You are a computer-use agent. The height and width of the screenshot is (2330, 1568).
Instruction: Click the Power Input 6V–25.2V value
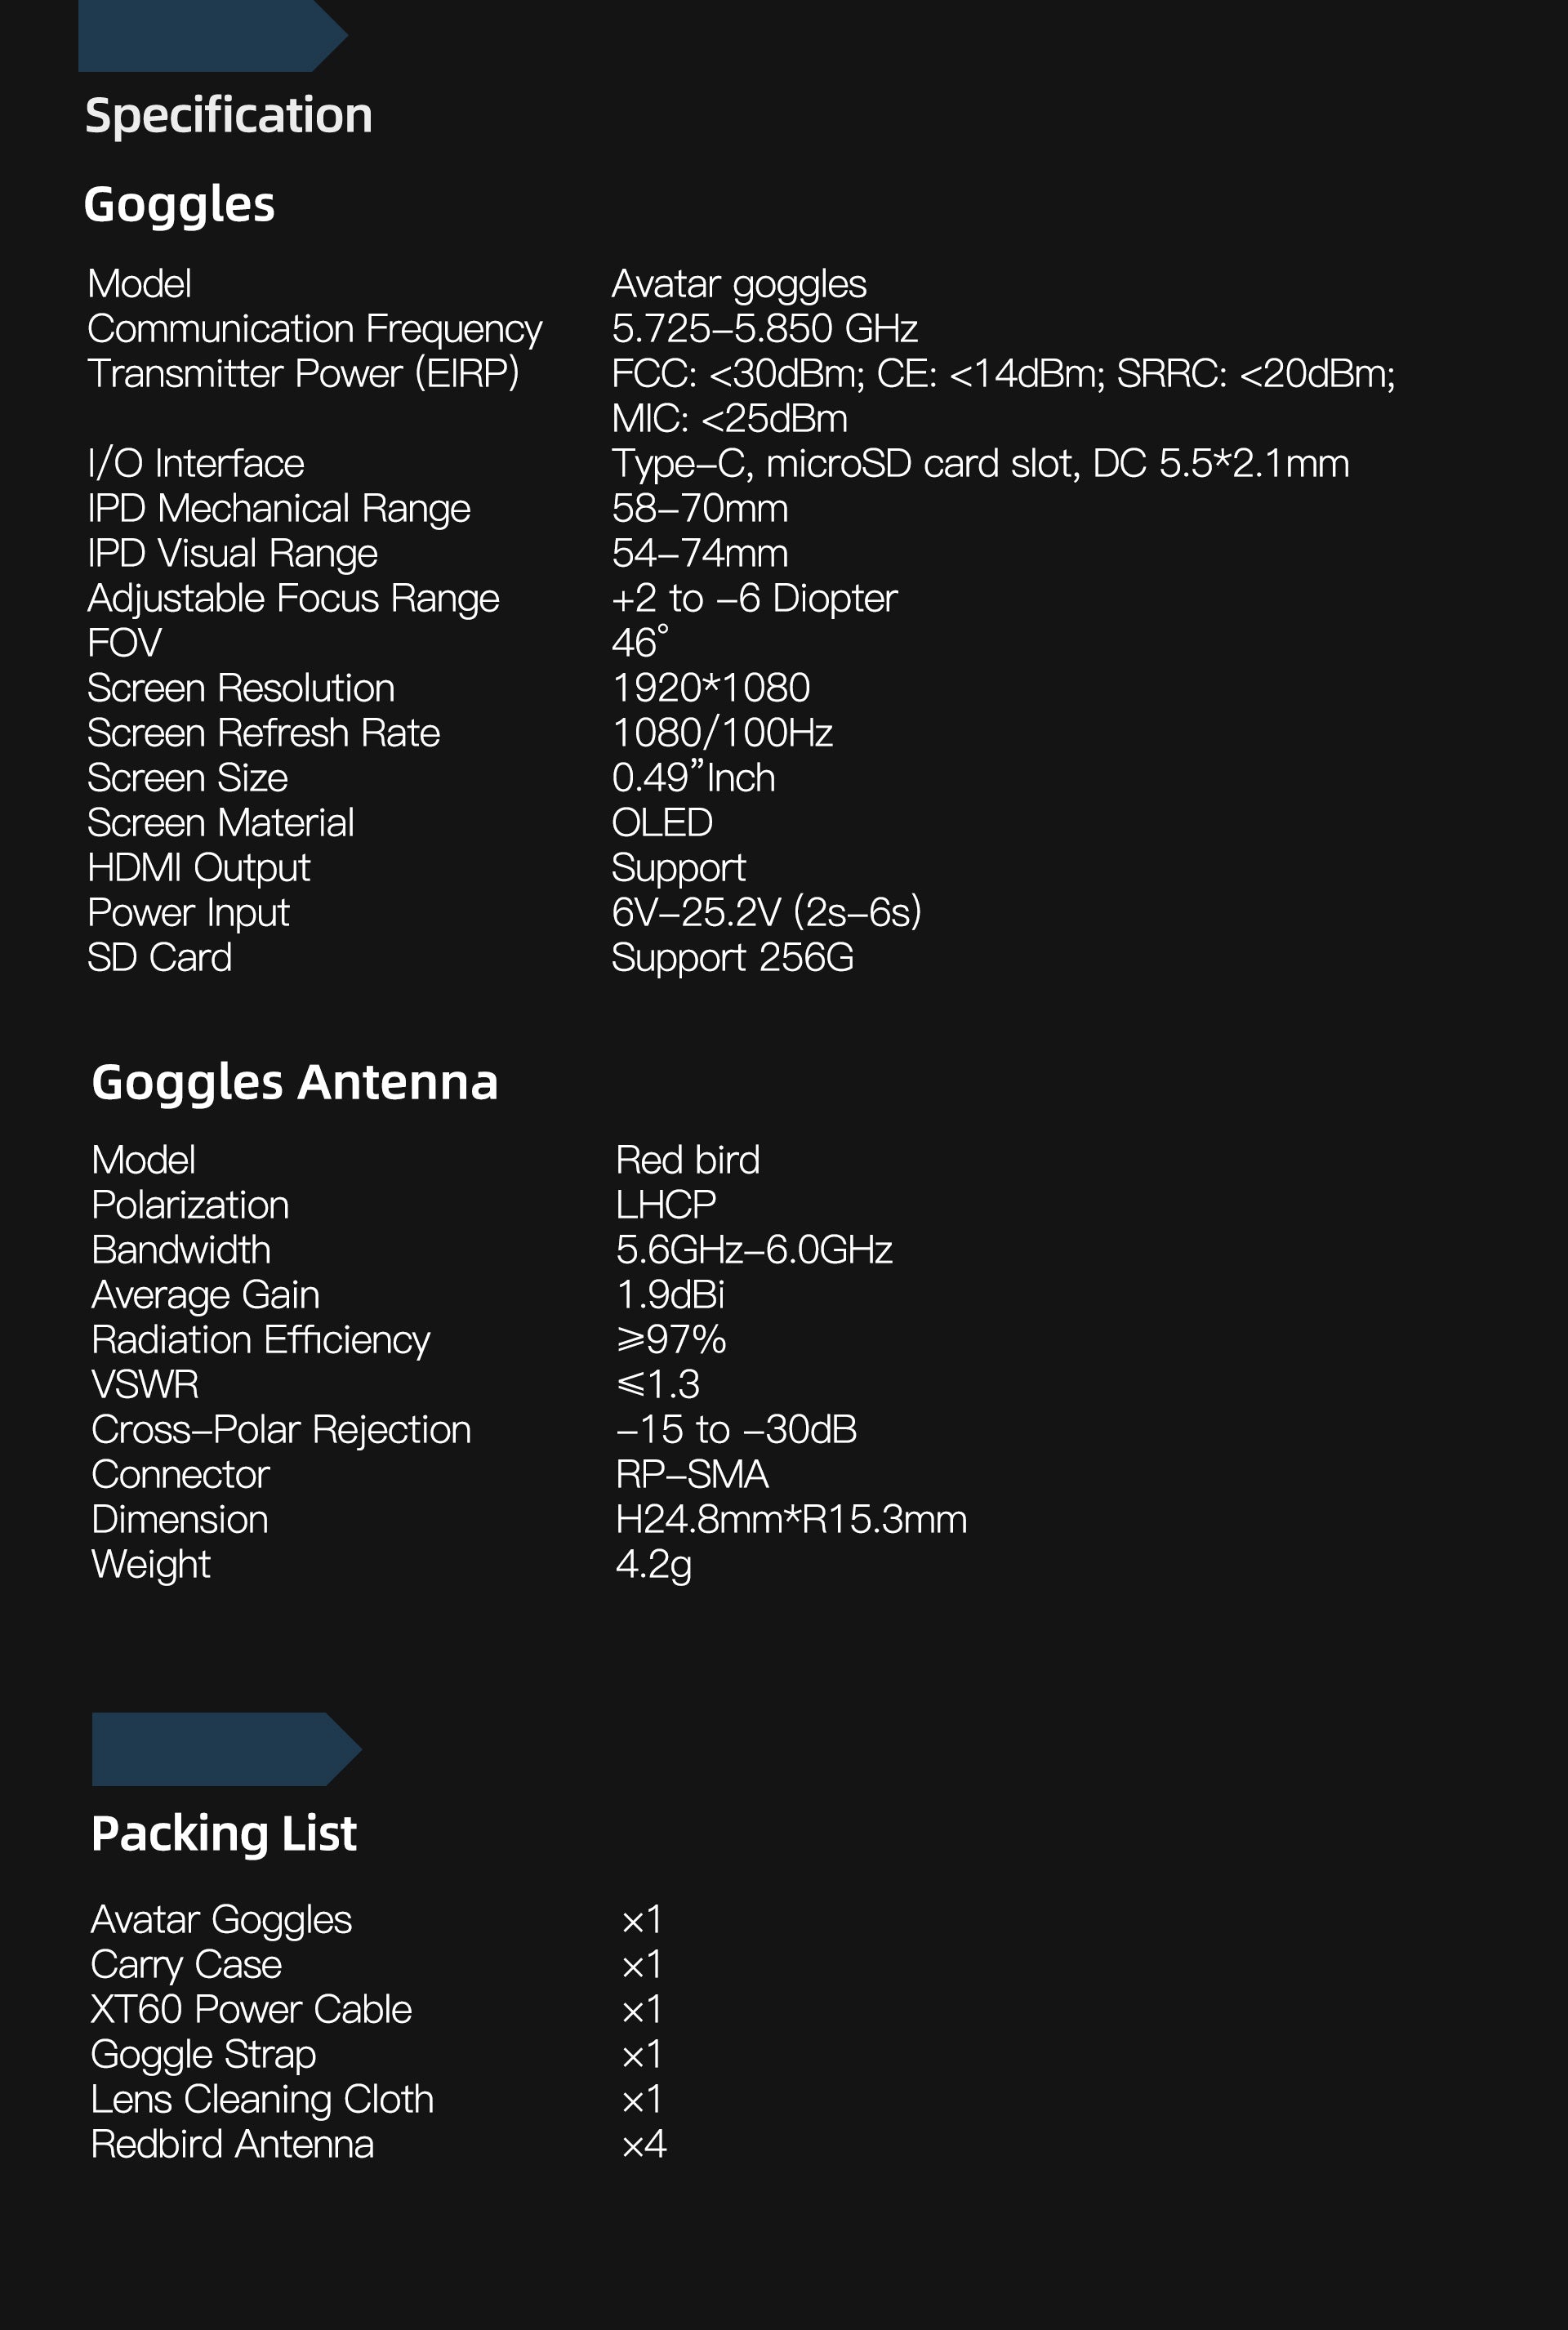tap(767, 912)
